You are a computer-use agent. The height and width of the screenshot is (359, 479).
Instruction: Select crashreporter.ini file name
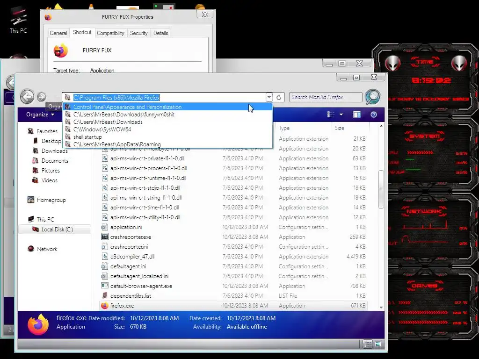(129, 247)
